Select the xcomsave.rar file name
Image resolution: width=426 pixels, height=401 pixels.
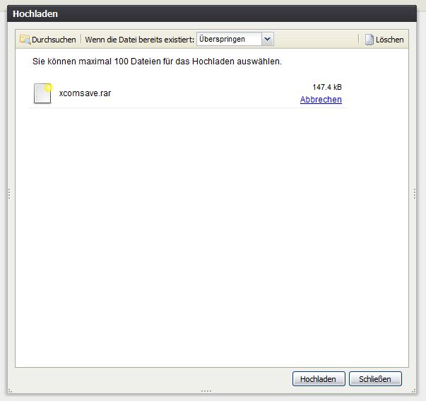85,93
